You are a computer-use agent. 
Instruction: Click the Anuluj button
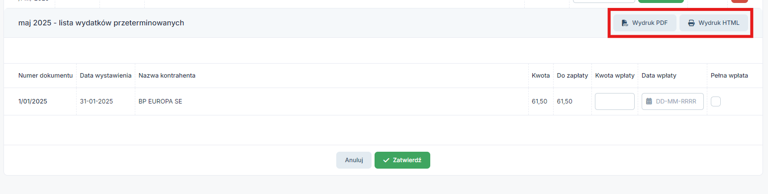354,160
